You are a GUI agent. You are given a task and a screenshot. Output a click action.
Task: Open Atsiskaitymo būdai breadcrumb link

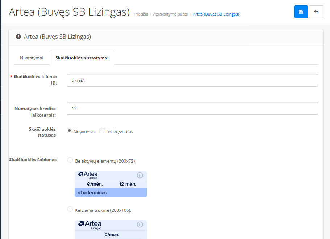click(170, 14)
